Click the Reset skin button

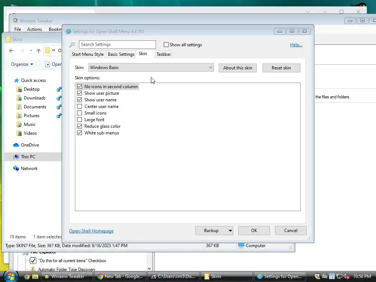pyautogui.click(x=281, y=68)
